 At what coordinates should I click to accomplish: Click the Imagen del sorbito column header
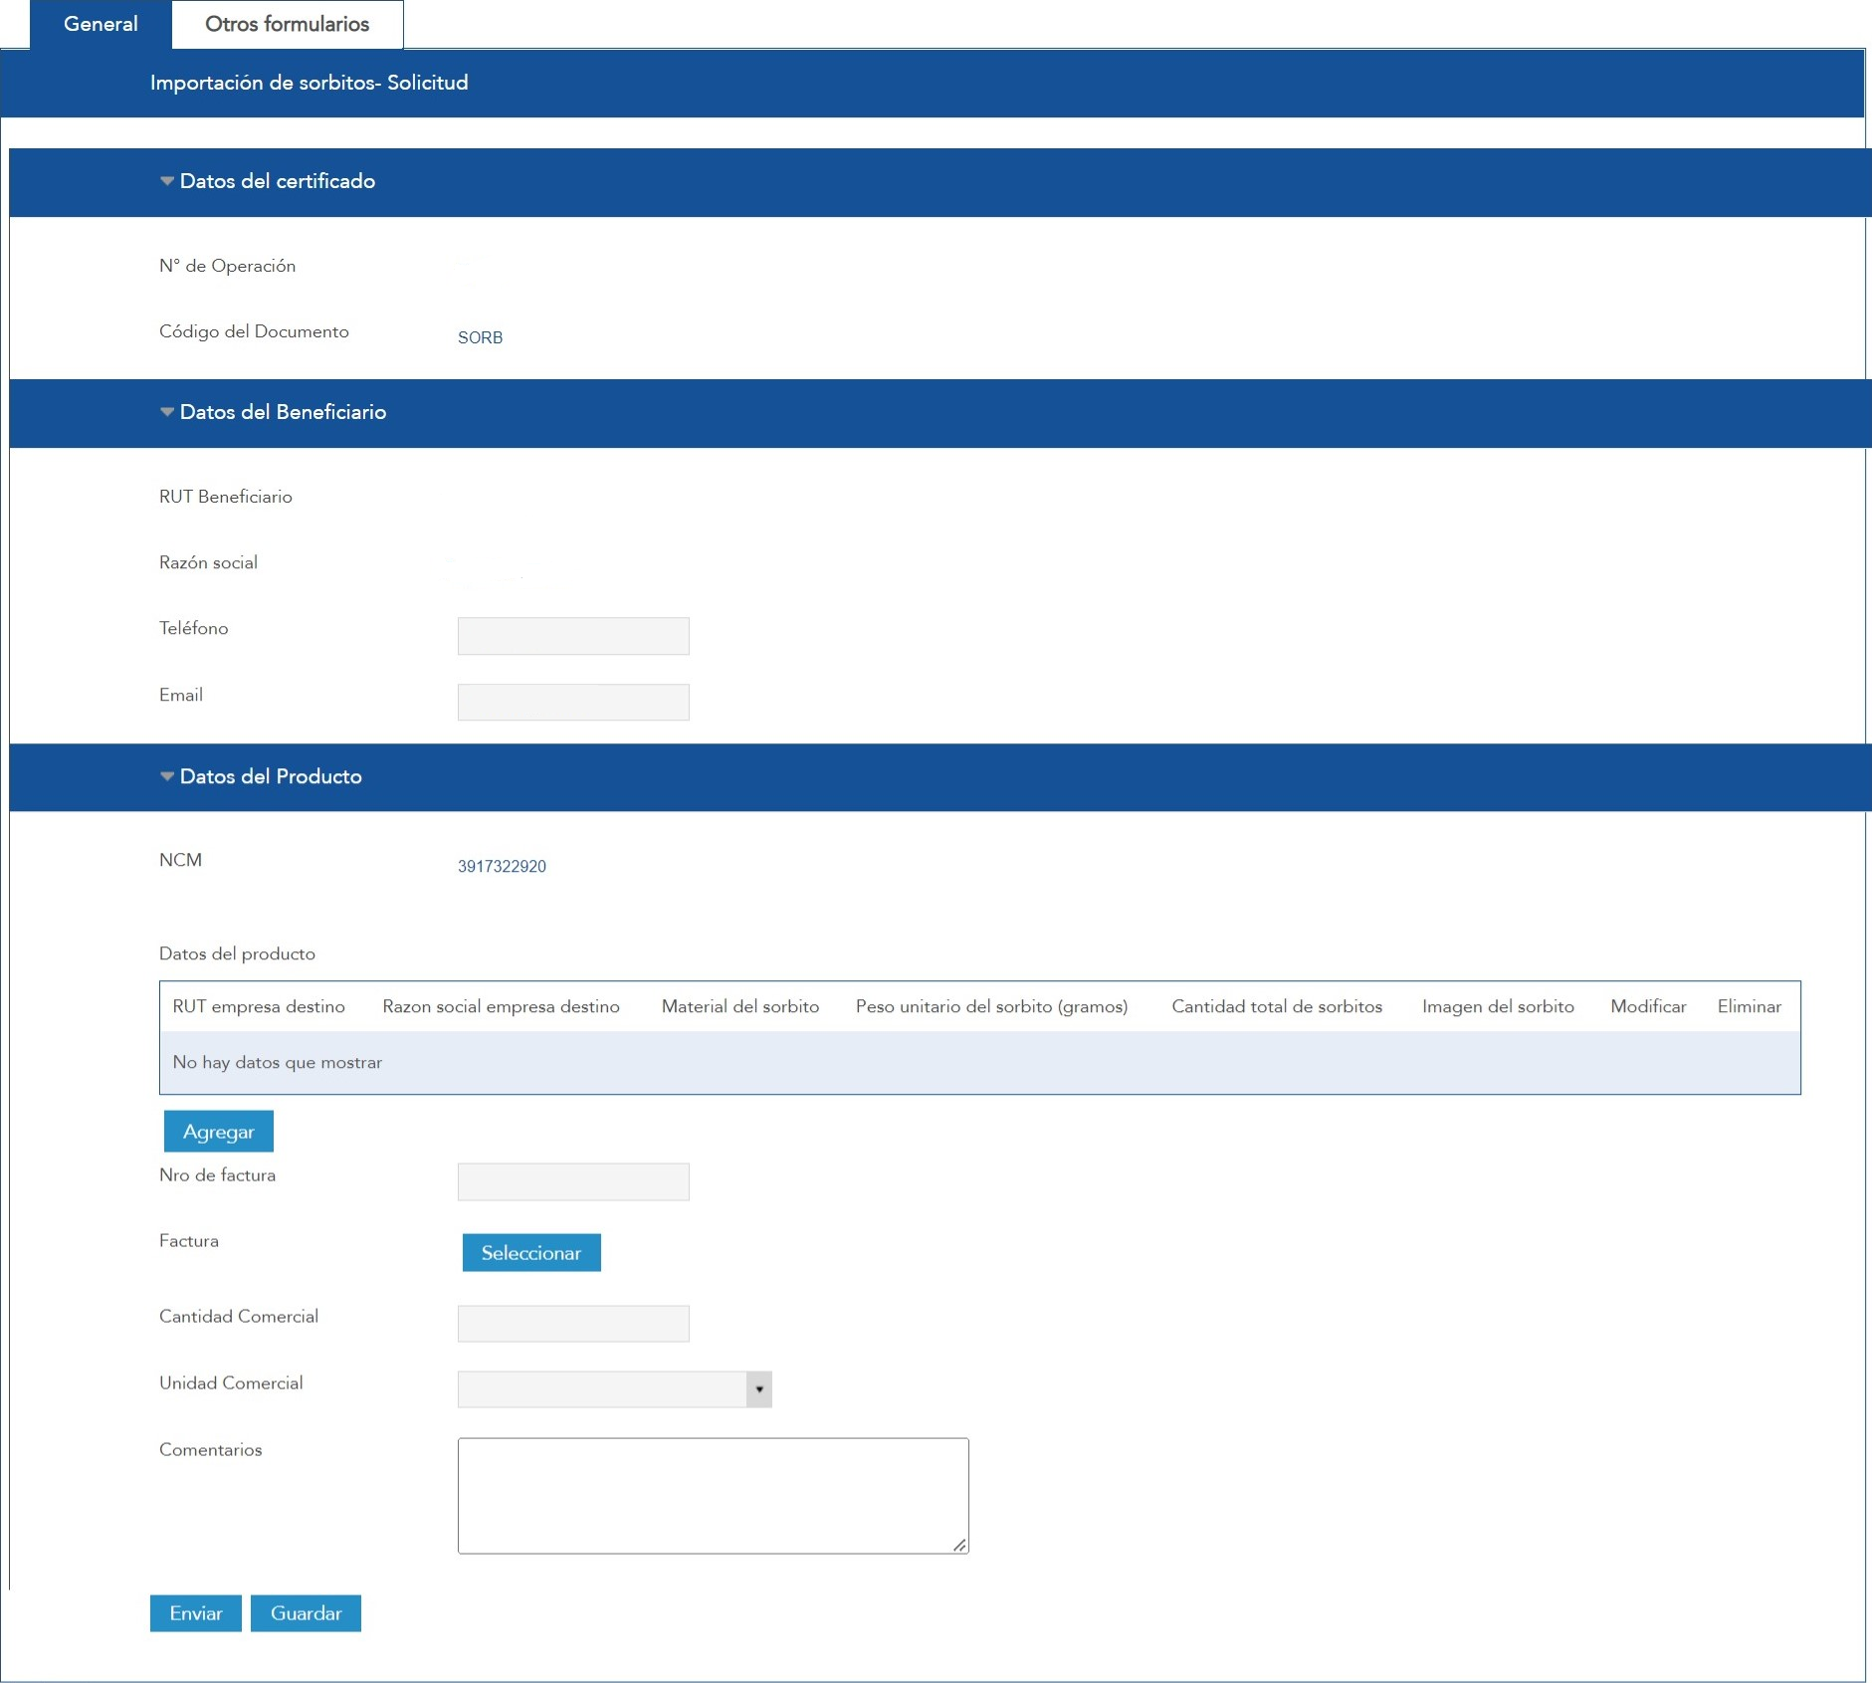(1498, 1006)
